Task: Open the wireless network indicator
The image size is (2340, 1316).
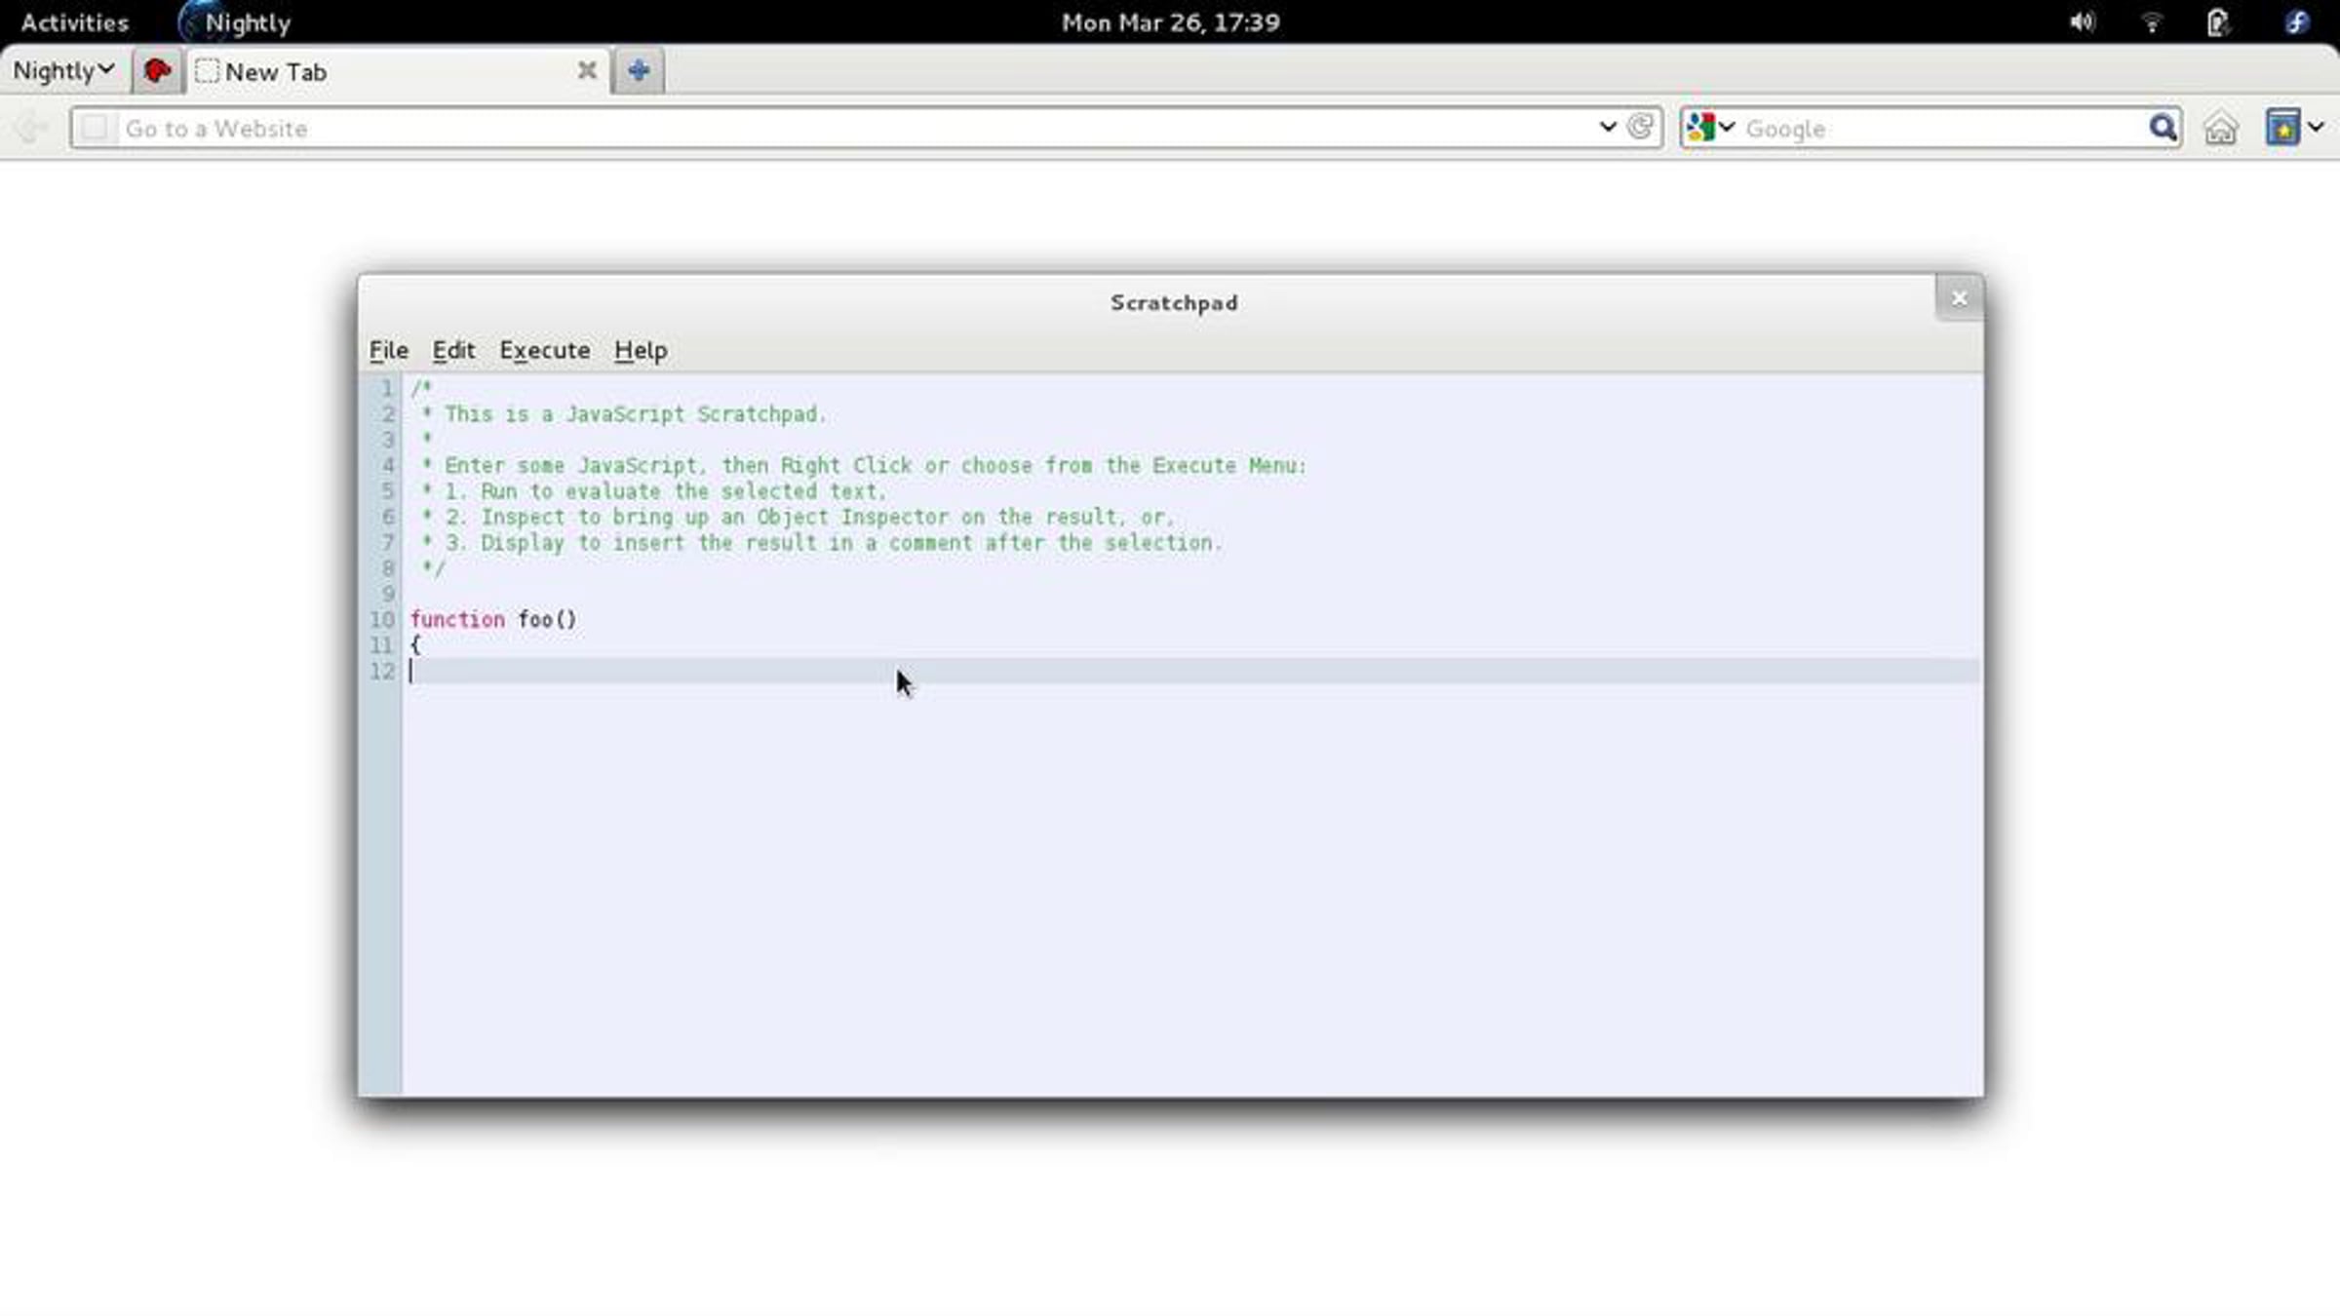Action: pos(2151,21)
